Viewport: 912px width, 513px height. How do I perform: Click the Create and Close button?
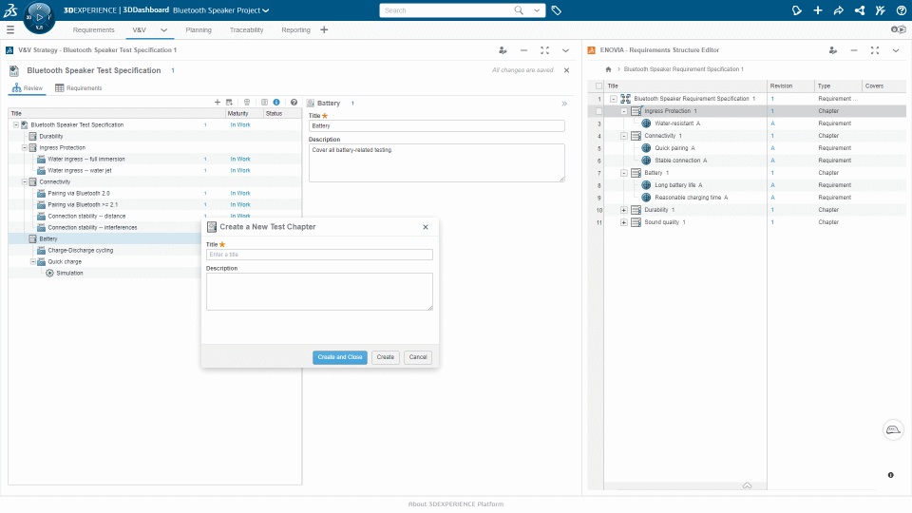(x=340, y=357)
